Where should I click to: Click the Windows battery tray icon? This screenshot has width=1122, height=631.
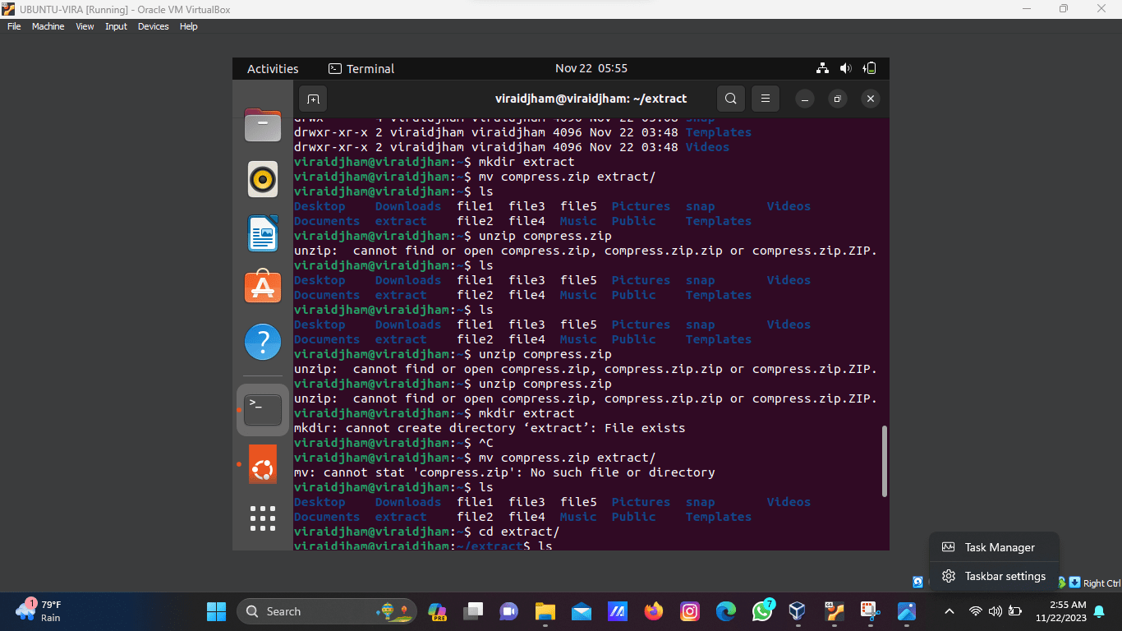point(1015,611)
